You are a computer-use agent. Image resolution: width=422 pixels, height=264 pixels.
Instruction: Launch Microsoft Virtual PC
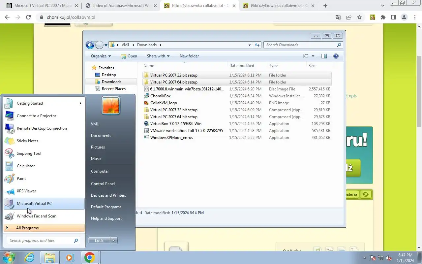point(44,204)
